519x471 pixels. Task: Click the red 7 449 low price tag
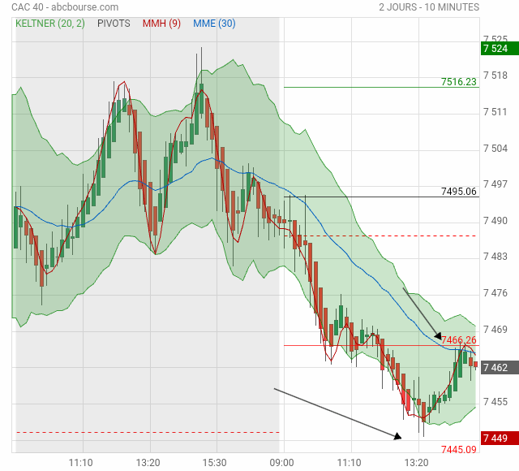500,439
